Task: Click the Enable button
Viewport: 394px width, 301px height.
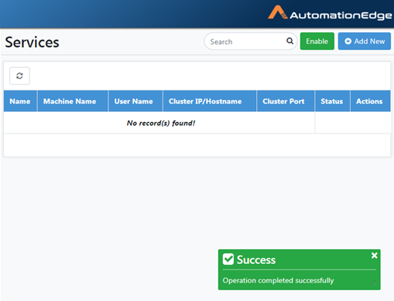Action: (x=317, y=41)
